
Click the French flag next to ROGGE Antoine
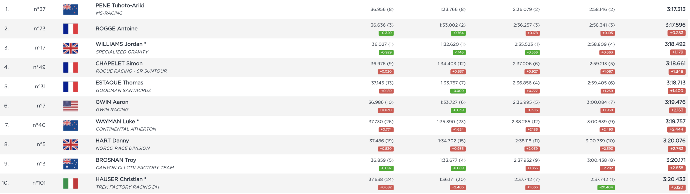click(70, 29)
